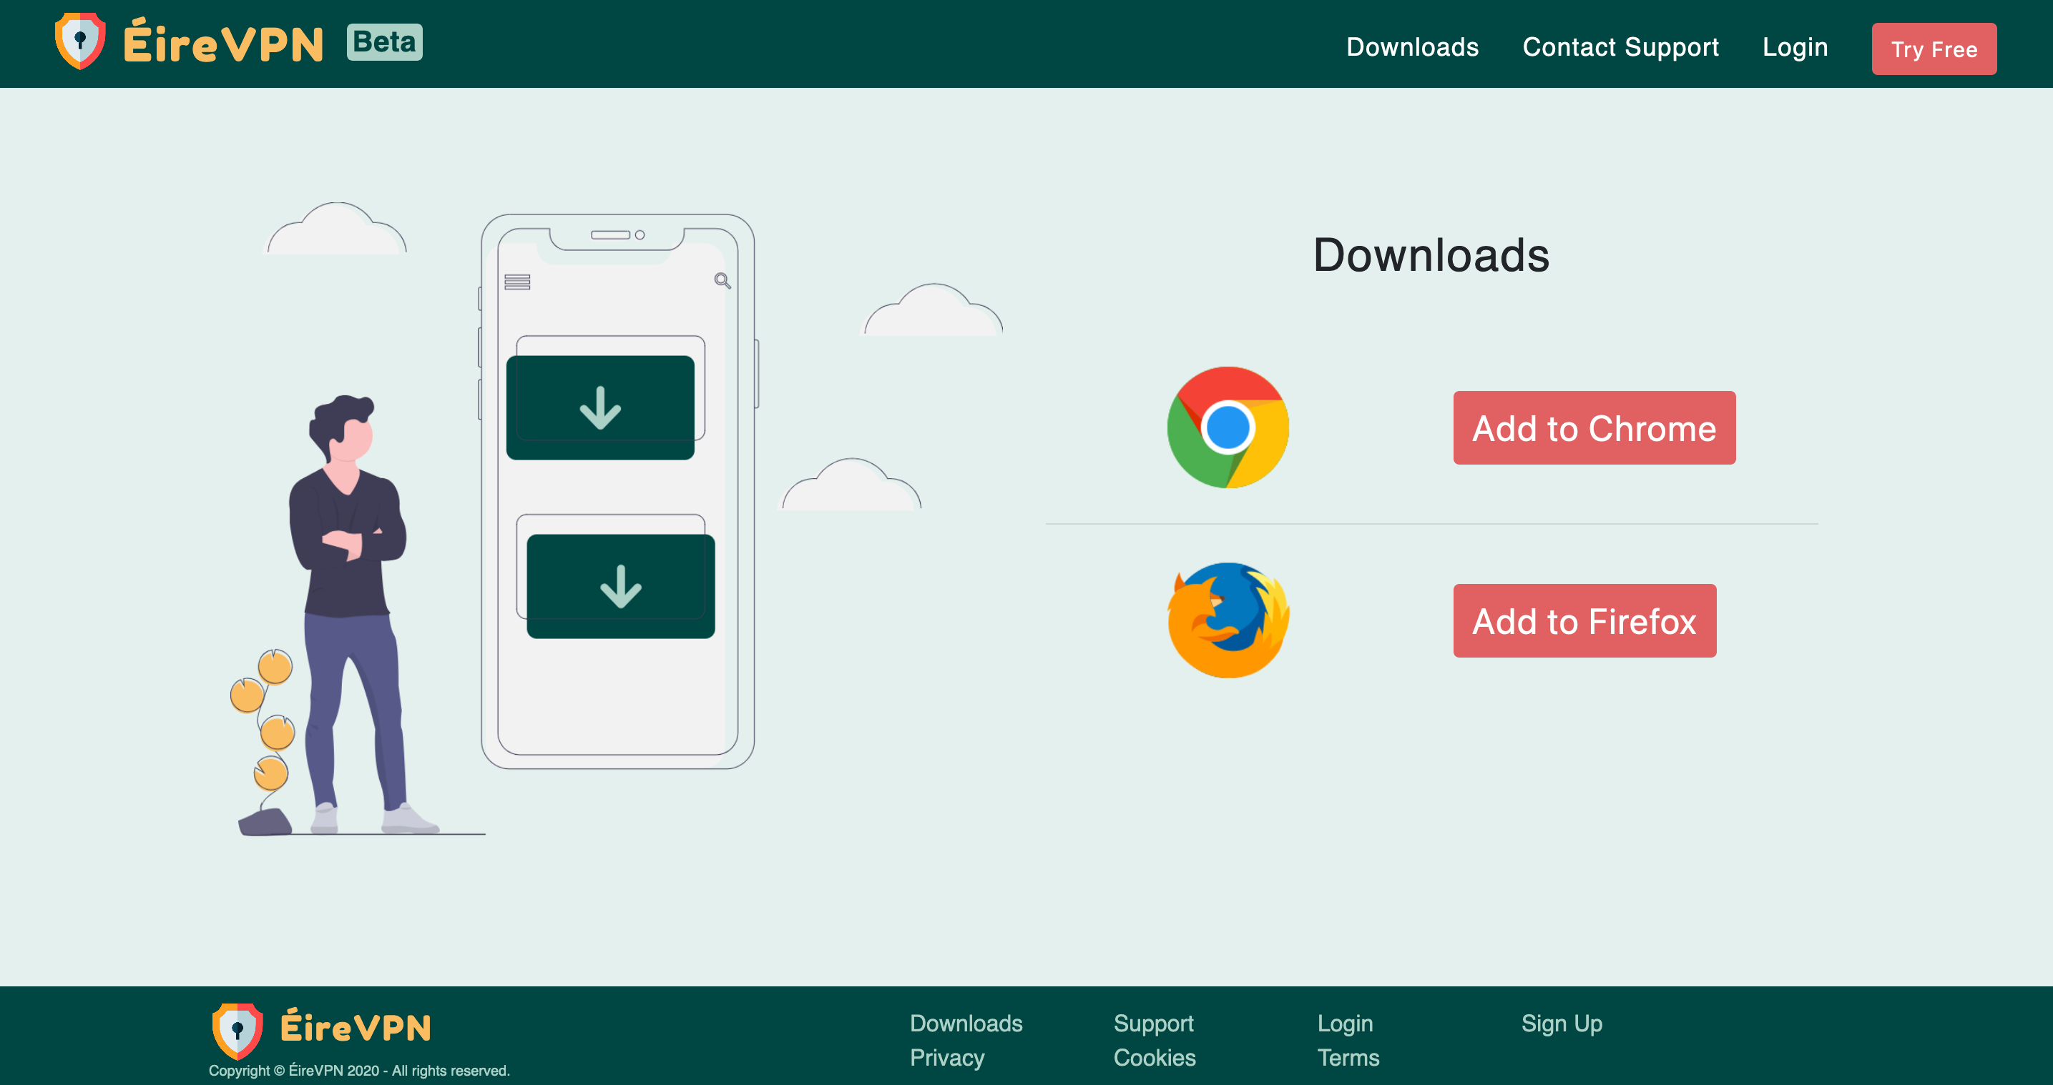2053x1085 pixels.
Task: Click the lower download arrow card on phone
Action: (620, 585)
